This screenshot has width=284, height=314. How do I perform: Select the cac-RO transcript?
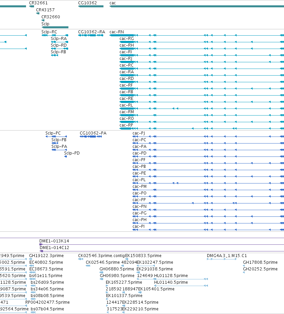point(202,122)
